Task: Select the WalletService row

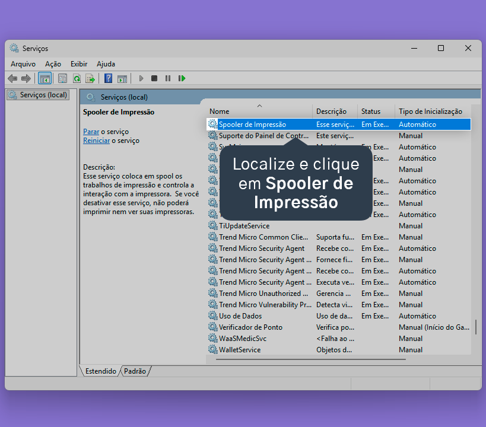Action: click(338, 349)
